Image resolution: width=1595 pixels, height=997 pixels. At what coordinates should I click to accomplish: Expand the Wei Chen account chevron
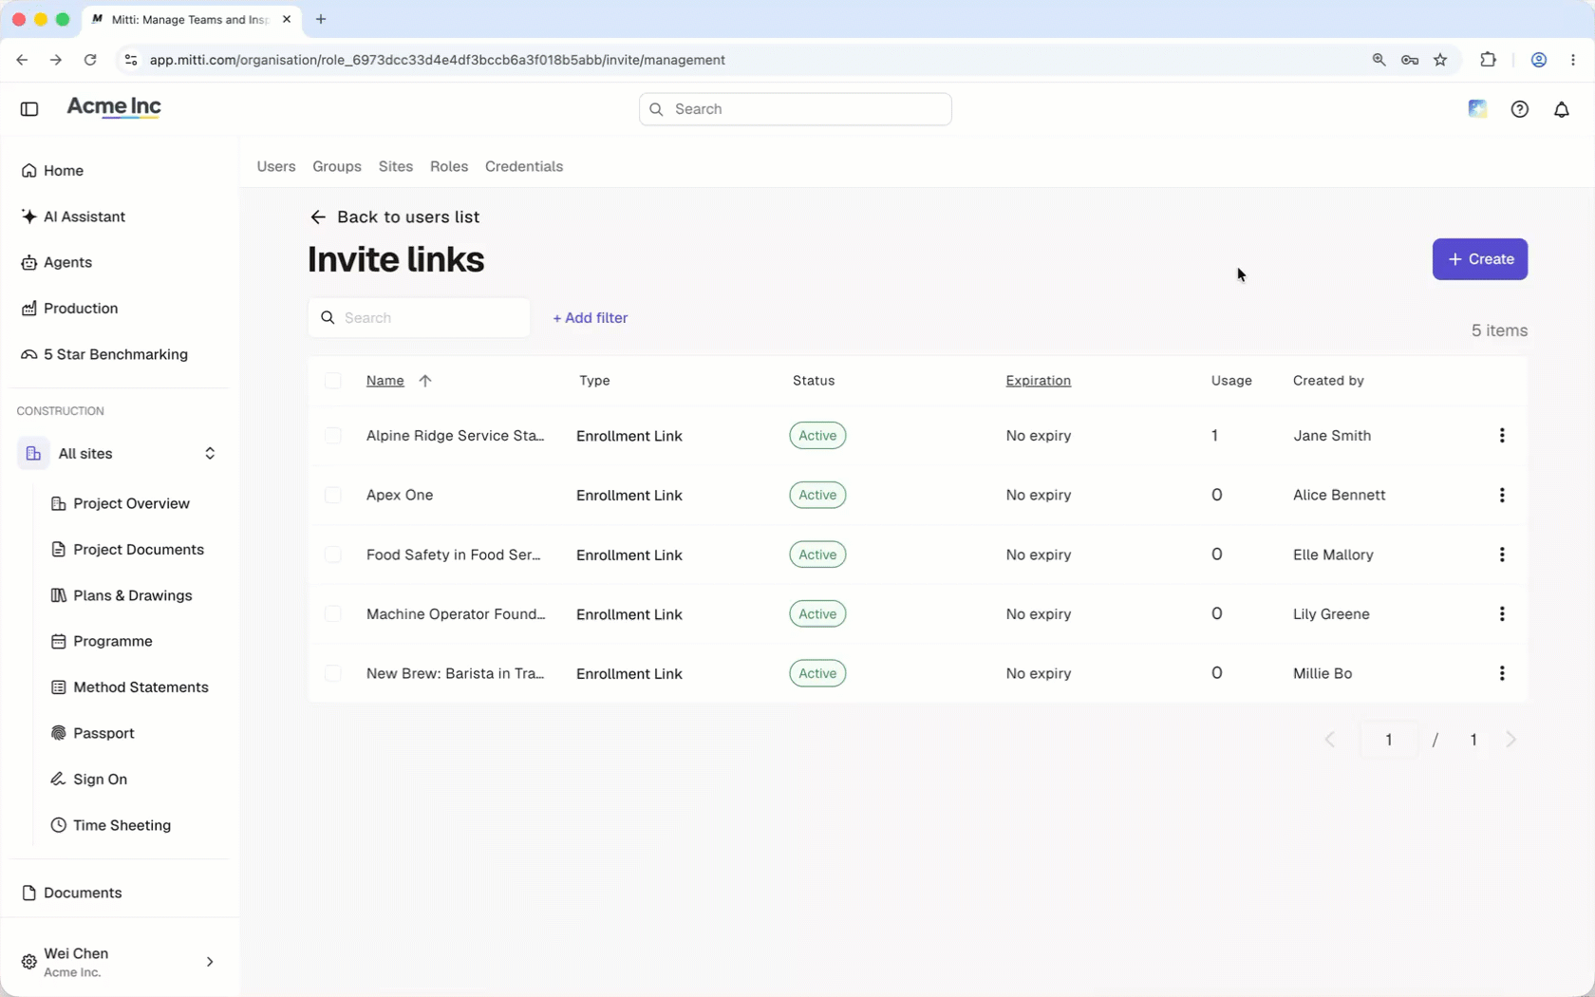point(210,962)
